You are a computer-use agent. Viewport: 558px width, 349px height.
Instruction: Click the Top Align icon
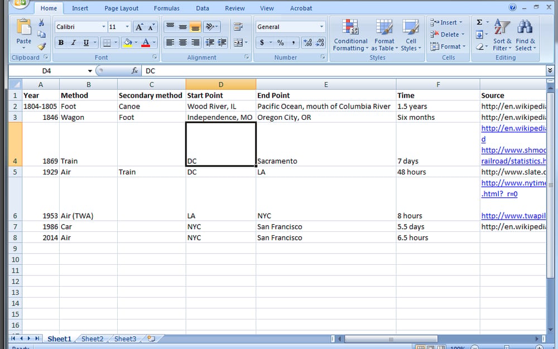170,27
